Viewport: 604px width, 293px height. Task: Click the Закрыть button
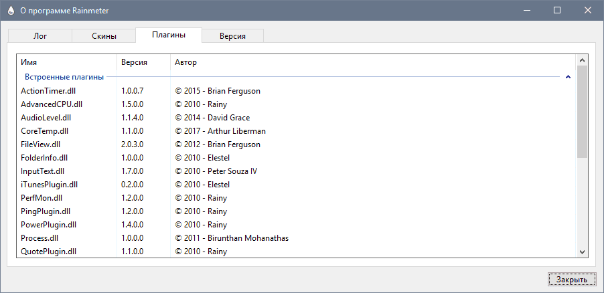(572, 280)
